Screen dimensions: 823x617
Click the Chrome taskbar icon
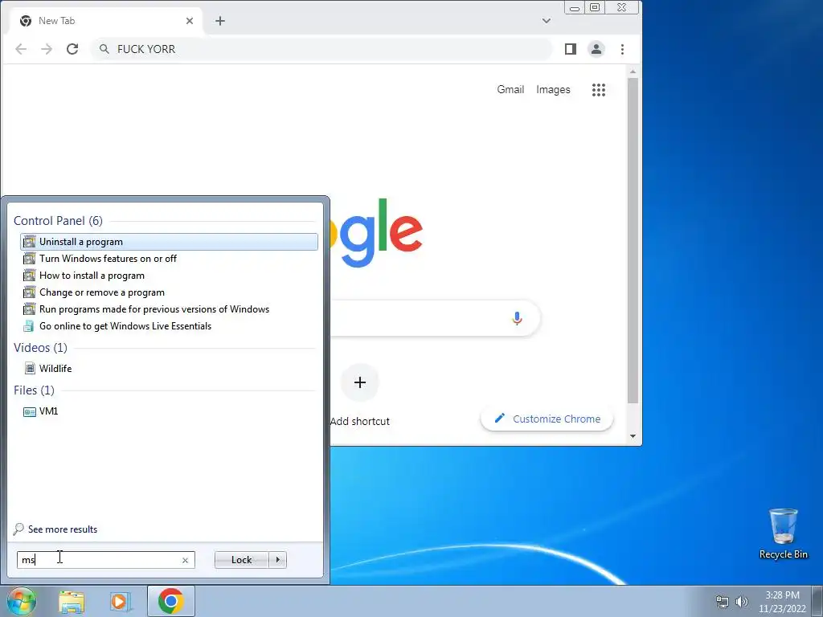tap(171, 601)
